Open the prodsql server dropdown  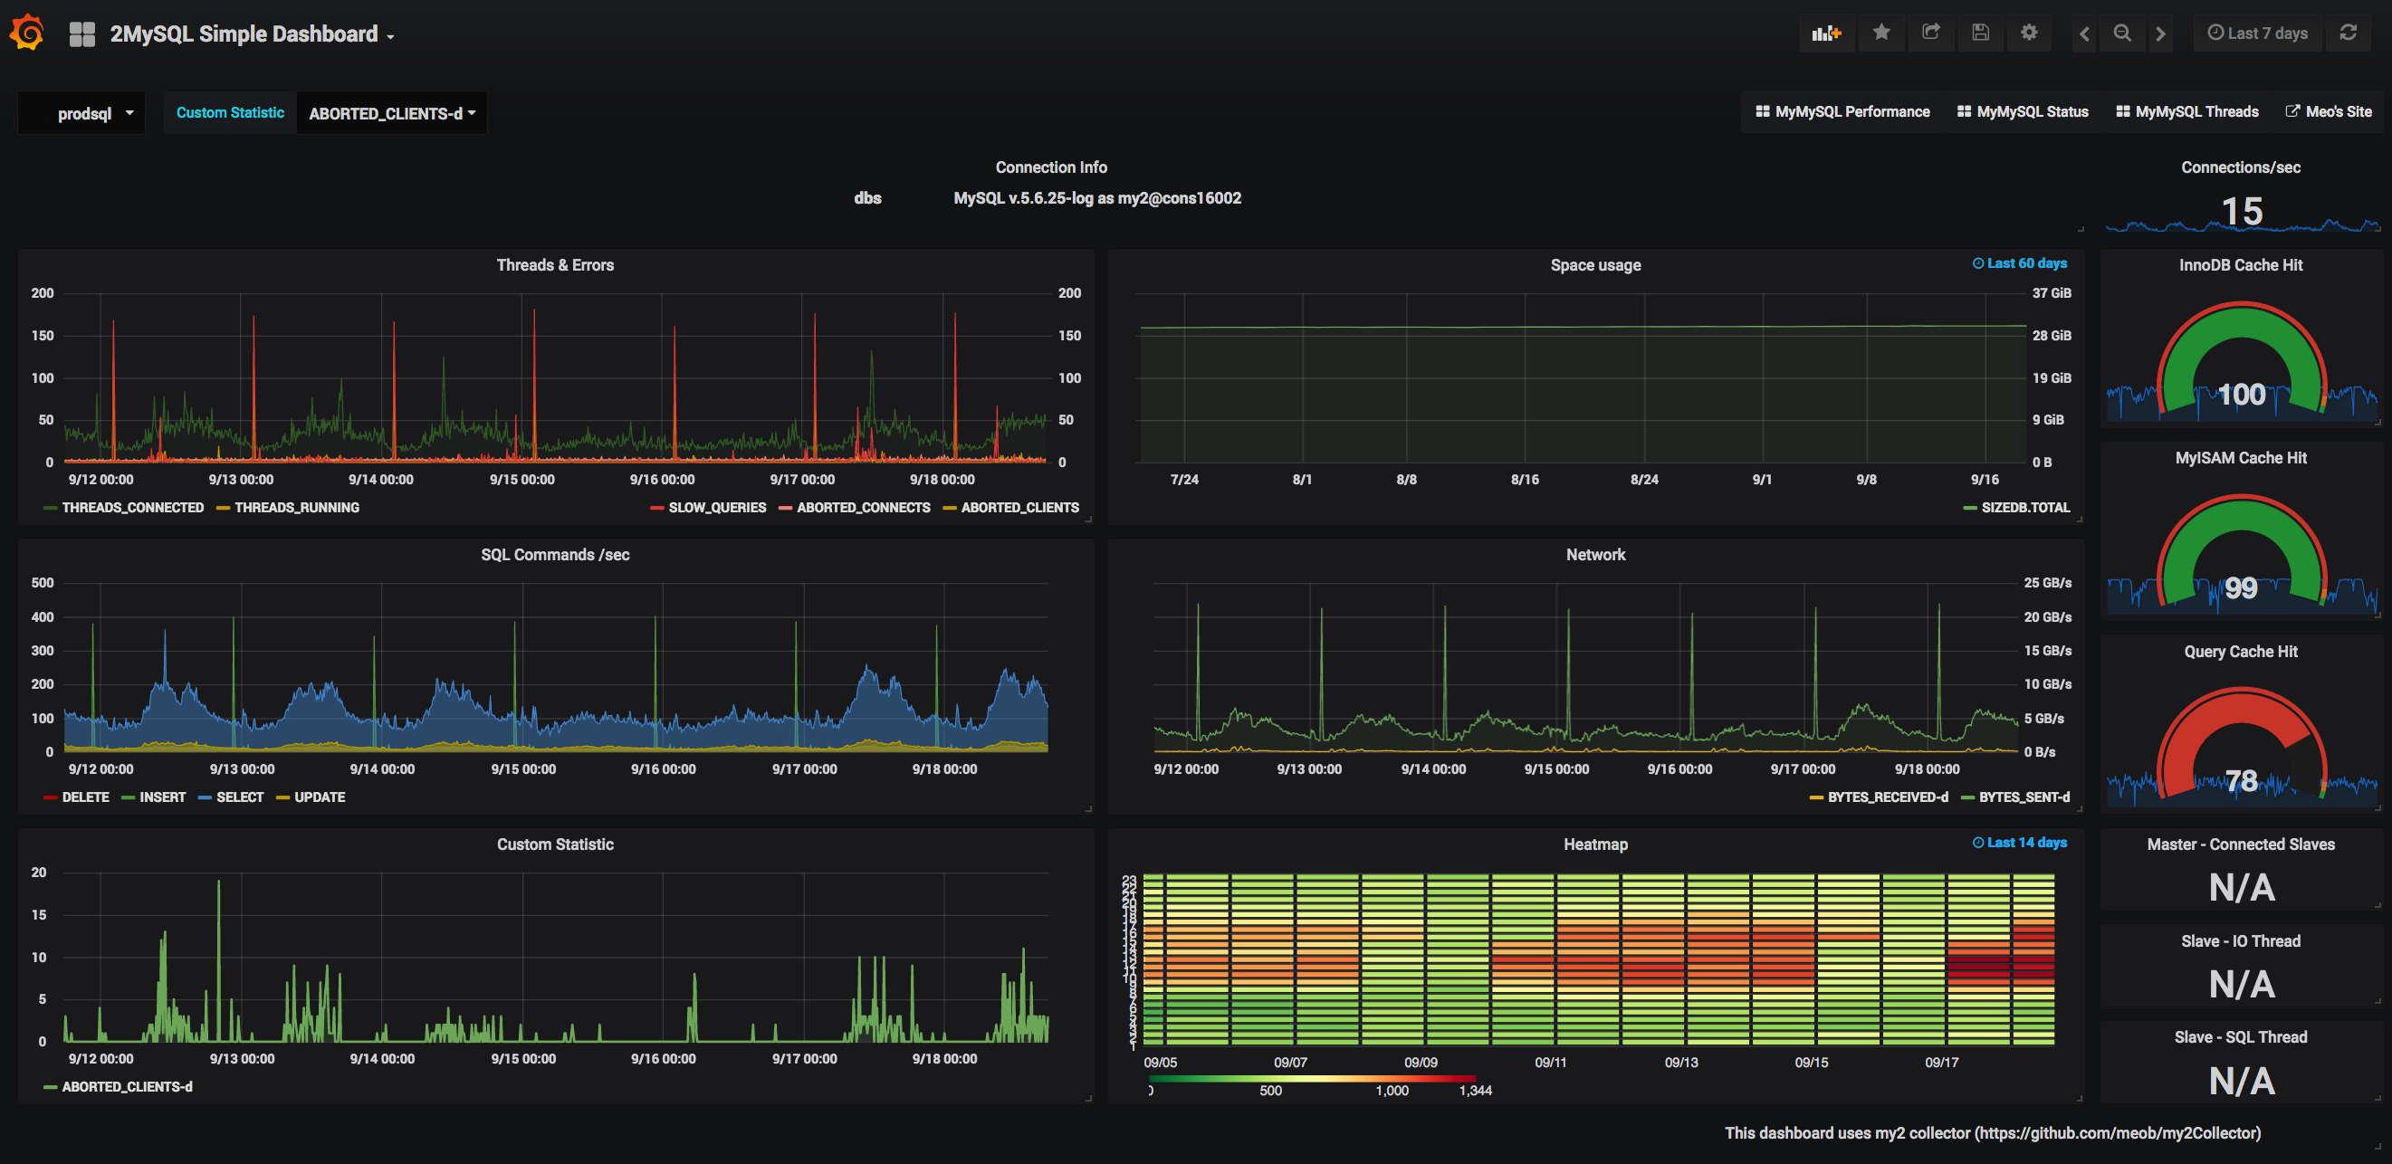[x=93, y=113]
